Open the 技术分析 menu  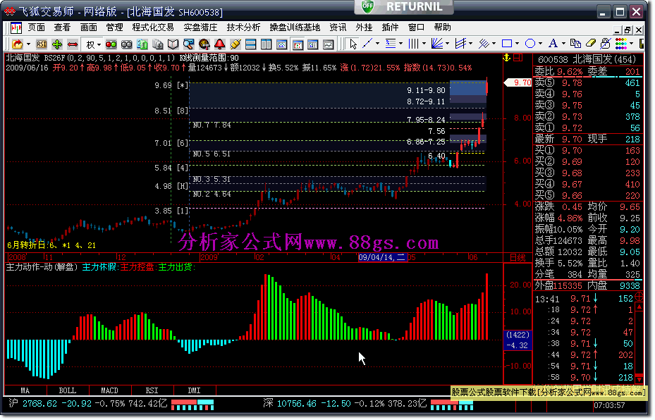[243, 27]
